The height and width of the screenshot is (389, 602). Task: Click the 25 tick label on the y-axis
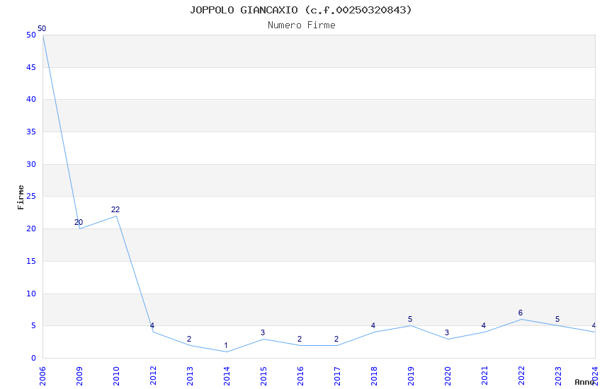31,197
